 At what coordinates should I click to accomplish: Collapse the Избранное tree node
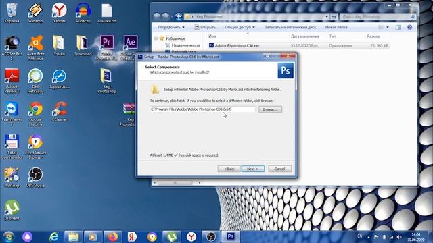pyautogui.click(x=156, y=38)
